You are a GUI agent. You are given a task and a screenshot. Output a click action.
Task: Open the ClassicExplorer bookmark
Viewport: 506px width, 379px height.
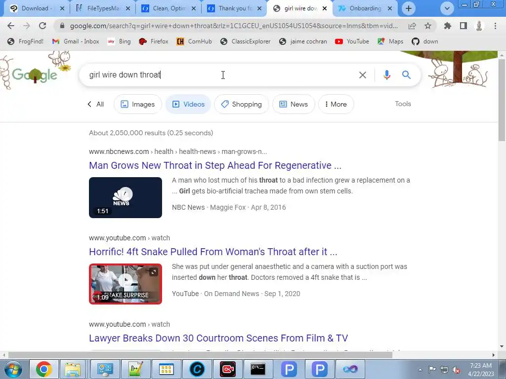245,41
